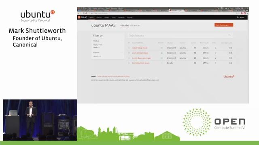The width and height of the screenshot is (259, 145).
Task: Open the node name link in the Ready row
Action: coord(141,63)
